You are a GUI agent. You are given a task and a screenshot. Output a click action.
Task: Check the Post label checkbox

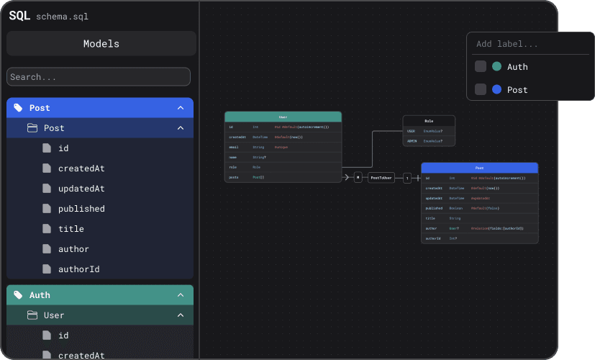pyautogui.click(x=481, y=90)
